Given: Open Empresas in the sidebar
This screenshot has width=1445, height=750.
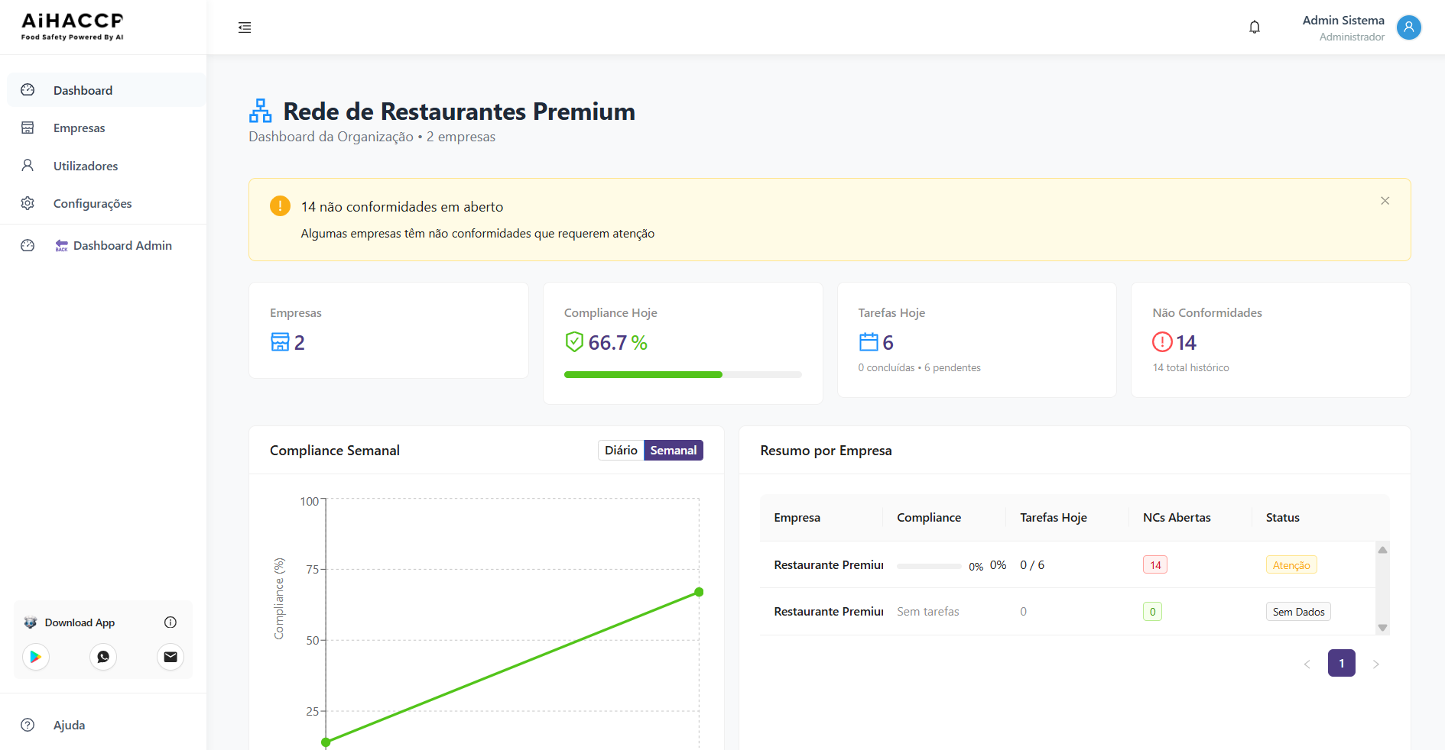Looking at the screenshot, I should click(x=79, y=128).
